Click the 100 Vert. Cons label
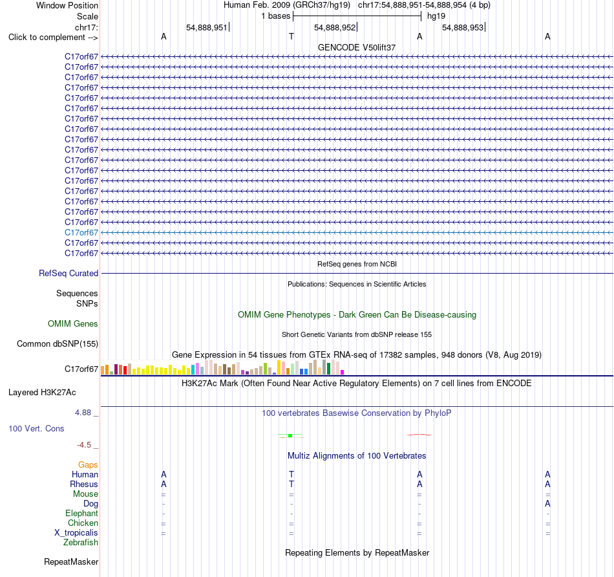The width and height of the screenshot is (614, 577). pos(36,428)
